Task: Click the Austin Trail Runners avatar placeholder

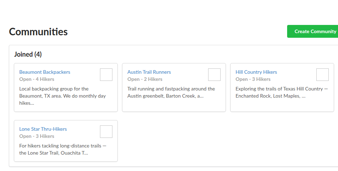Action: [x=214, y=75]
